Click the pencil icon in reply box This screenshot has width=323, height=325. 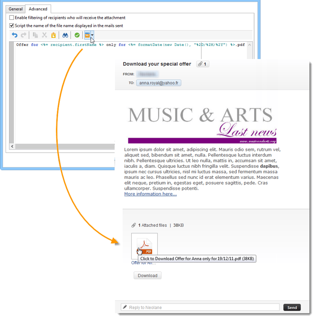pos(125,307)
